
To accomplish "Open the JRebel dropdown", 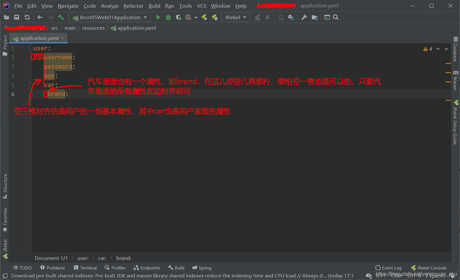I will 236,17.
